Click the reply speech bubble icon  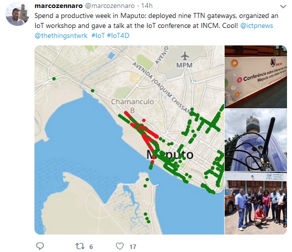(x=40, y=246)
